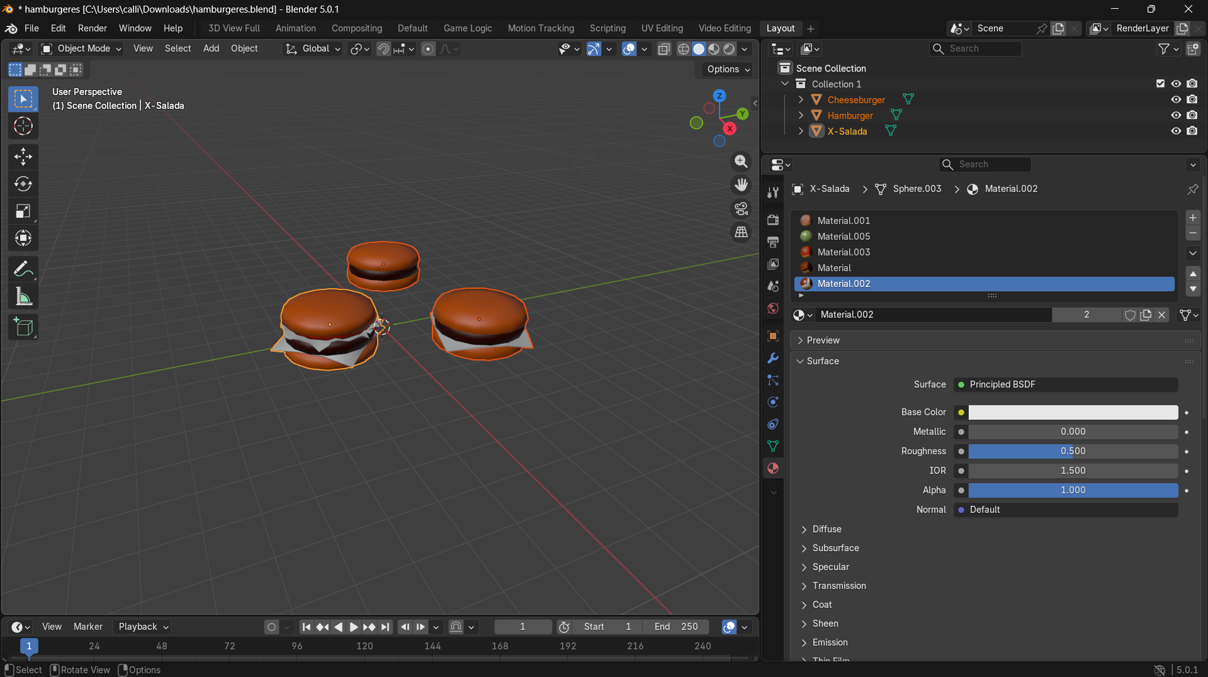Pick the Measure ruler tool
This screenshot has width=1208, height=677.
click(23, 297)
